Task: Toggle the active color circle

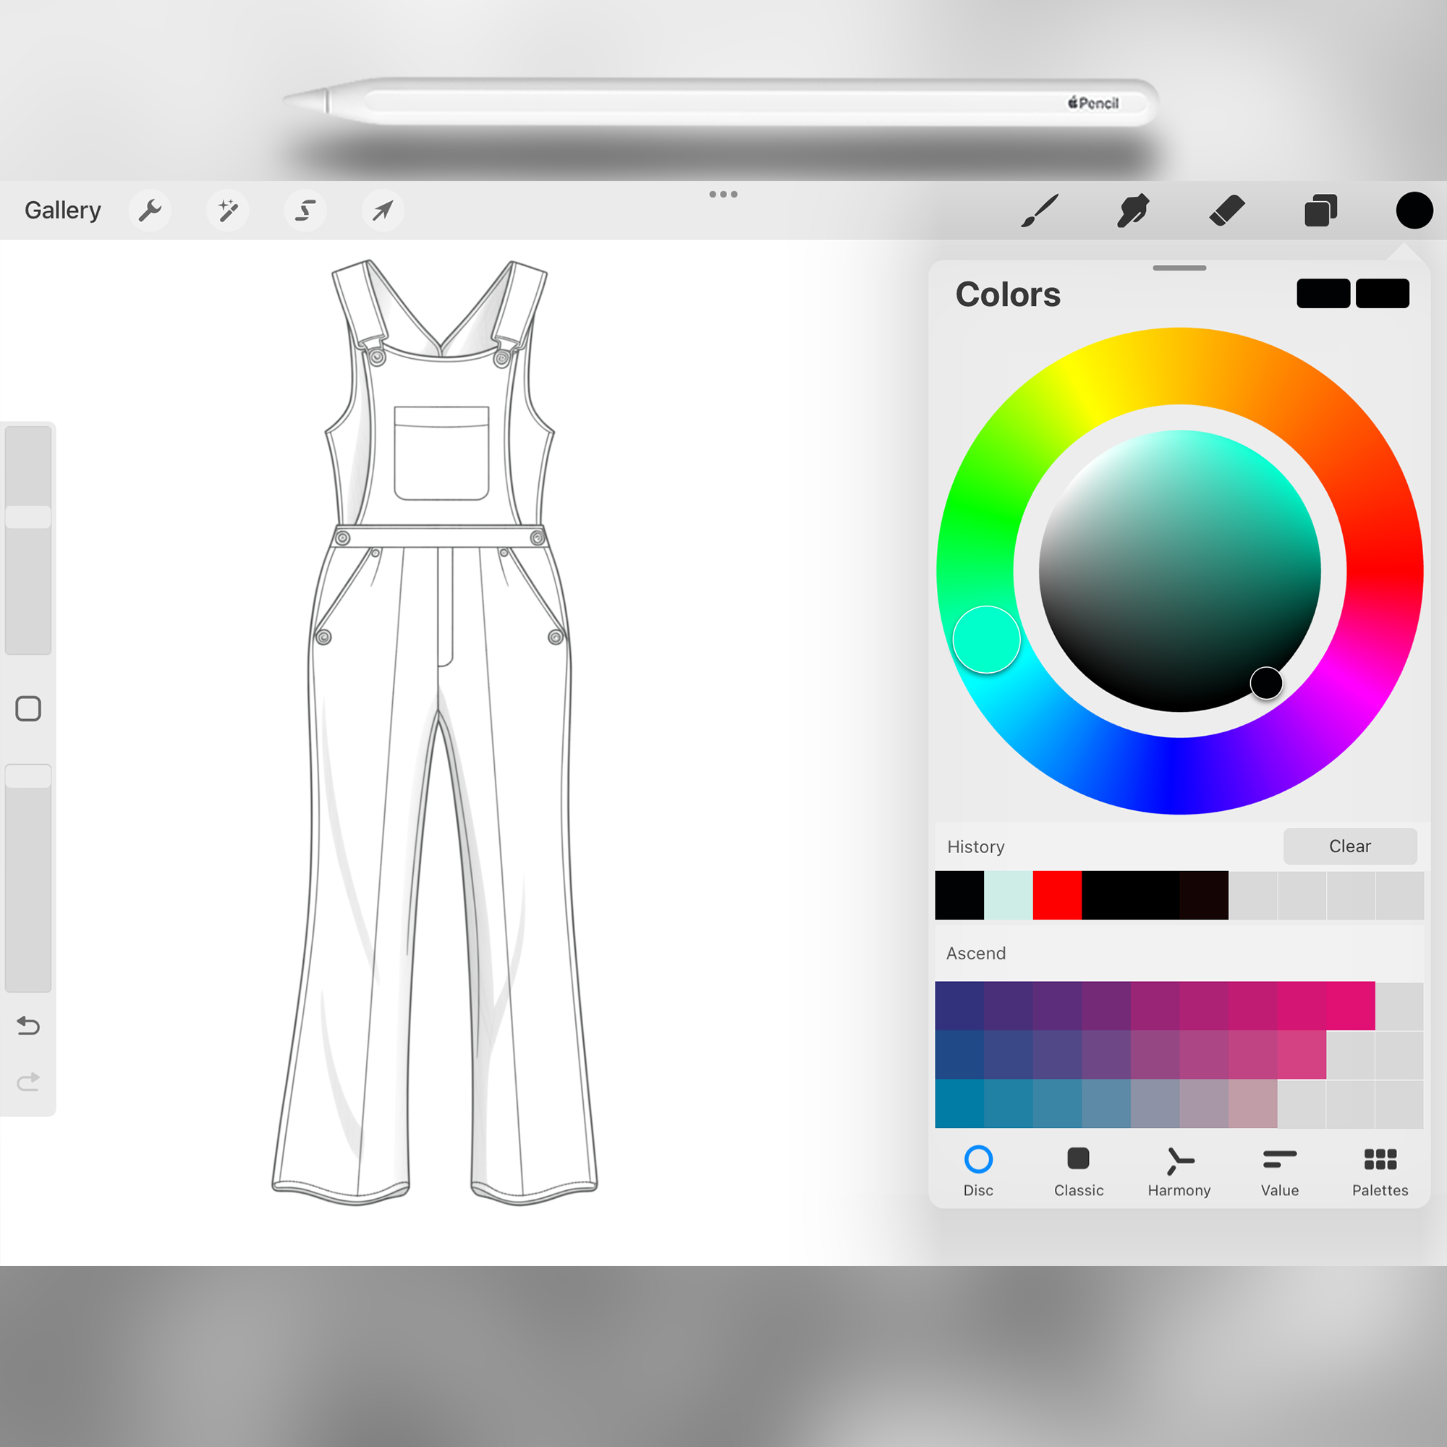Action: (1414, 211)
